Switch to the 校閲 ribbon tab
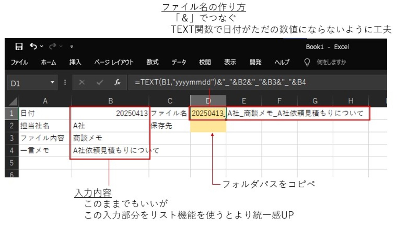The image size is (408, 229). 205,62
